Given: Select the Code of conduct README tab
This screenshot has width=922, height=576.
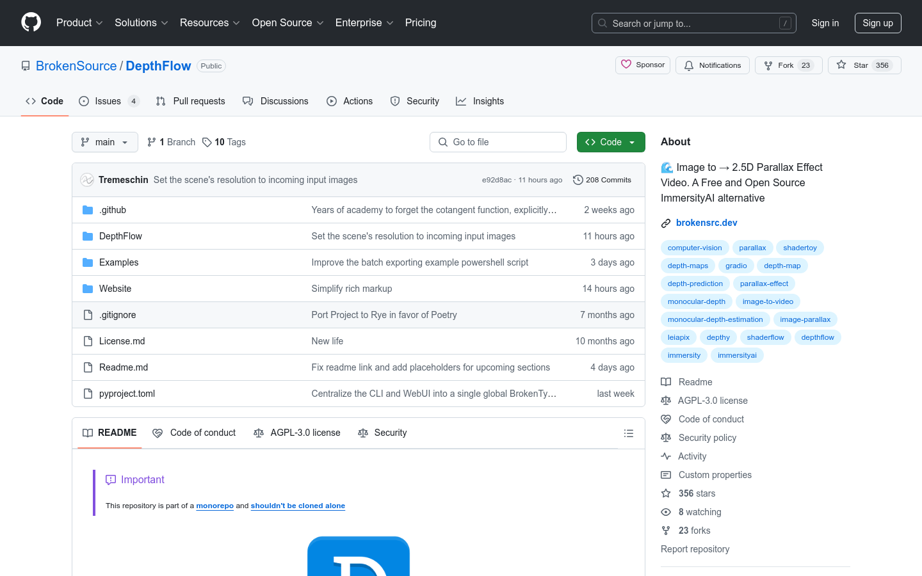Looking at the screenshot, I should [194, 433].
